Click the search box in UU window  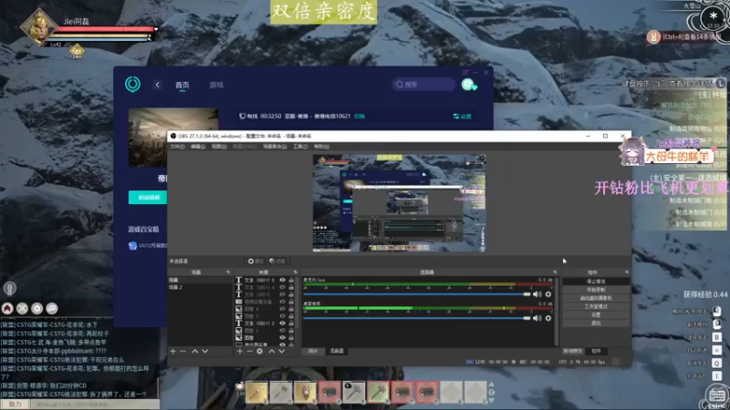tap(423, 85)
